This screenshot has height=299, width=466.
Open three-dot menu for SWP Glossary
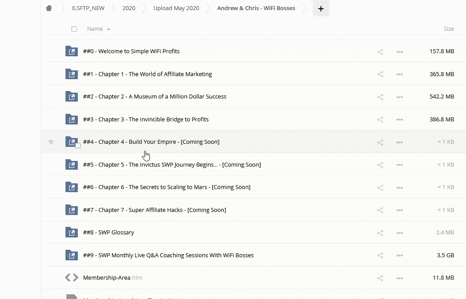[x=399, y=233]
